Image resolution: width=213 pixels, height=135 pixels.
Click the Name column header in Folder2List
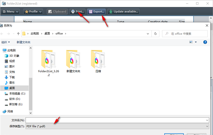28,21
